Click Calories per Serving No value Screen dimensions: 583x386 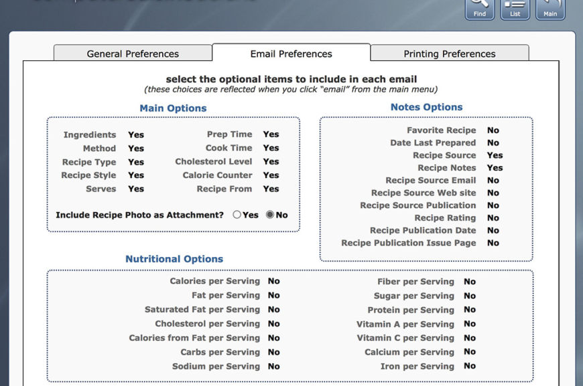[x=273, y=281]
